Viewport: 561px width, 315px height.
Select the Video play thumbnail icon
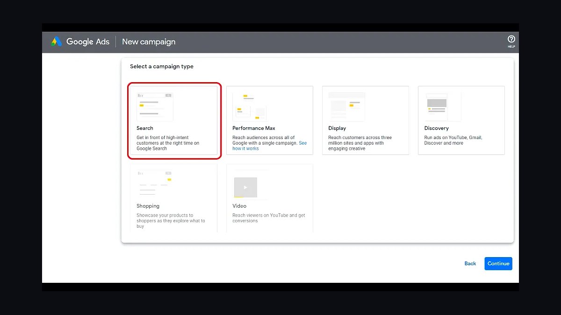click(245, 187)
